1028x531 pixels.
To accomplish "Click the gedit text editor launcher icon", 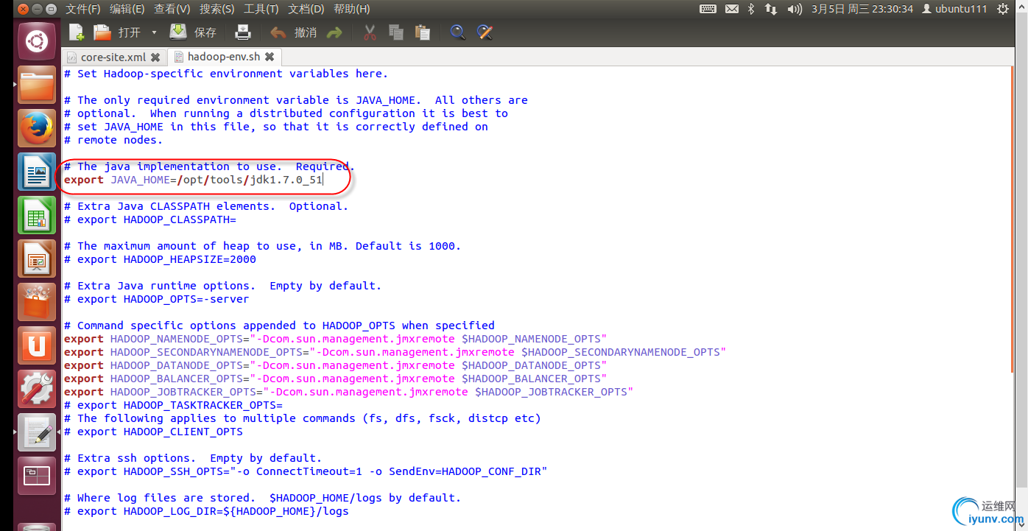I will coord(37,432).
